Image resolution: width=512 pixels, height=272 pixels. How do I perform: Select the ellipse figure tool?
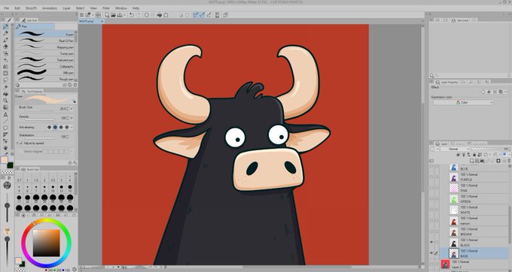point(5,128)
